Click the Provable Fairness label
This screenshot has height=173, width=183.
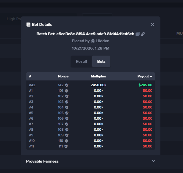(x=42, y=161)
